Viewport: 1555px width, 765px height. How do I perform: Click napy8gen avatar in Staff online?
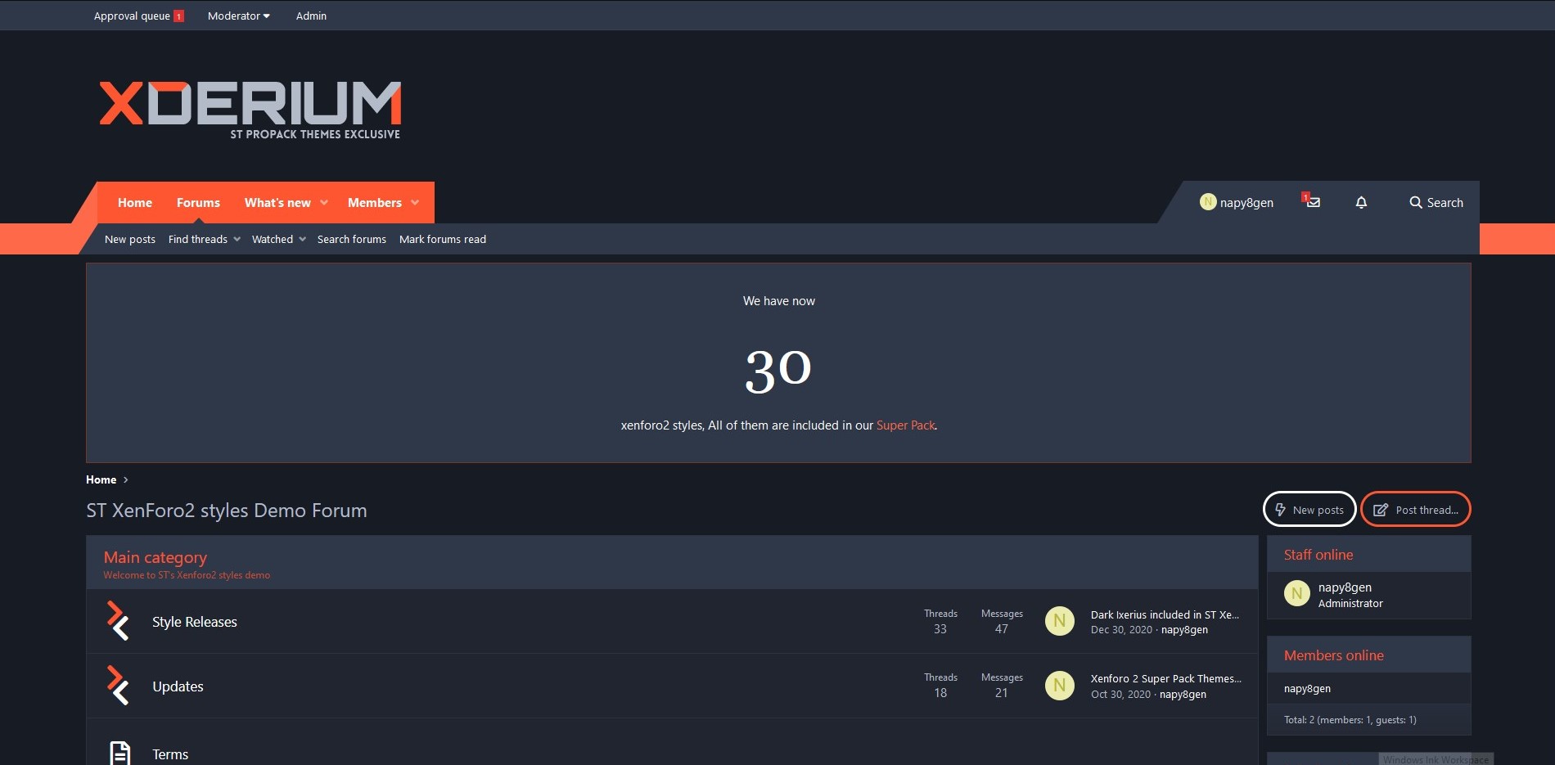[1296, 594]
